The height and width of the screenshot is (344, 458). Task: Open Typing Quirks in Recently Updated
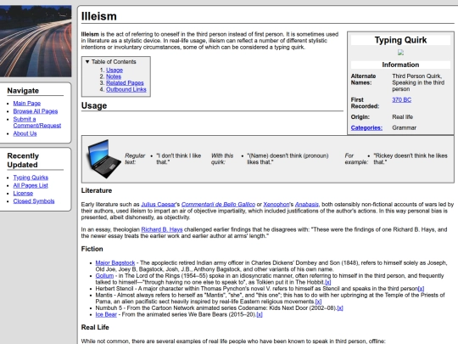pos(31,178)
